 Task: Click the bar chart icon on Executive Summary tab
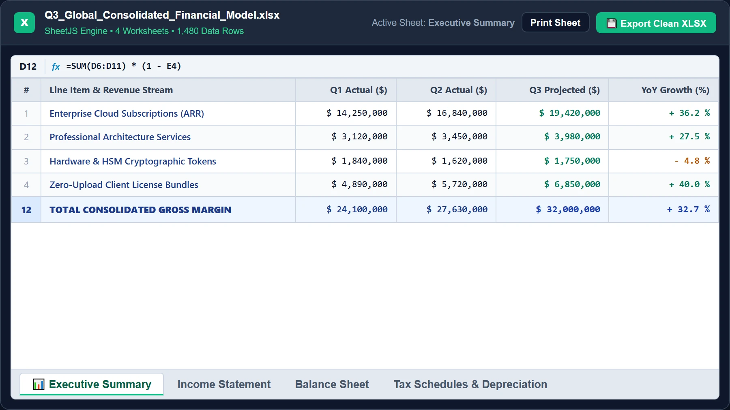[x=39, y=384]
